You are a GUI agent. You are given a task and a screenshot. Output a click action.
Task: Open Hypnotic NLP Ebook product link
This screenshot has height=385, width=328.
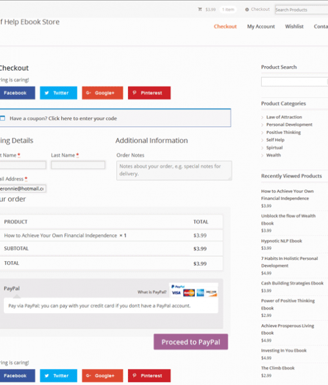pyautogui.click(x=282, y=241)
